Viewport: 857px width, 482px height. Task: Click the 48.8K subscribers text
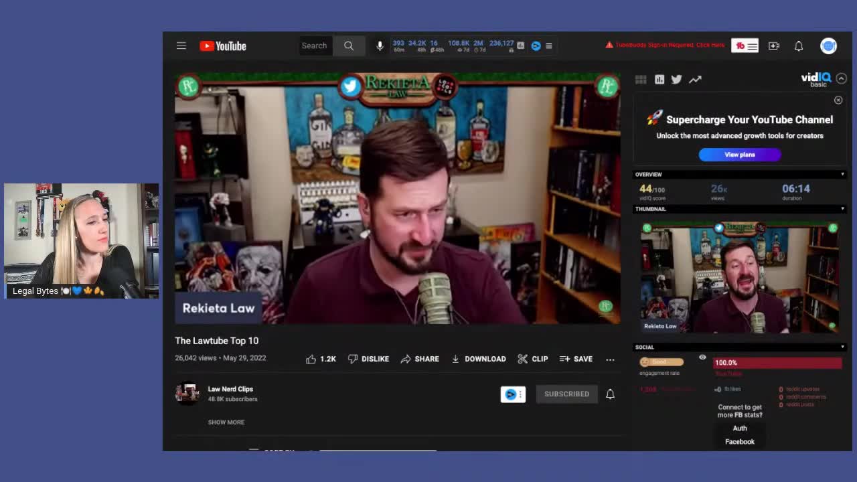pos(232,399)
